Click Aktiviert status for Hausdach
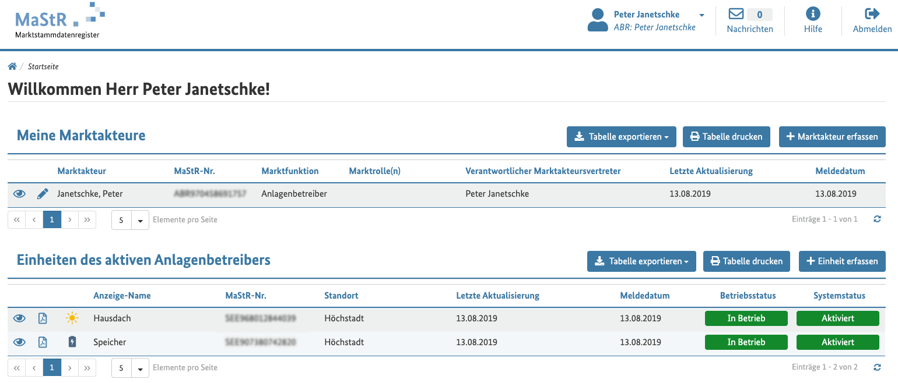The width and height of the screenshot is (898, 383). (837, 318)
